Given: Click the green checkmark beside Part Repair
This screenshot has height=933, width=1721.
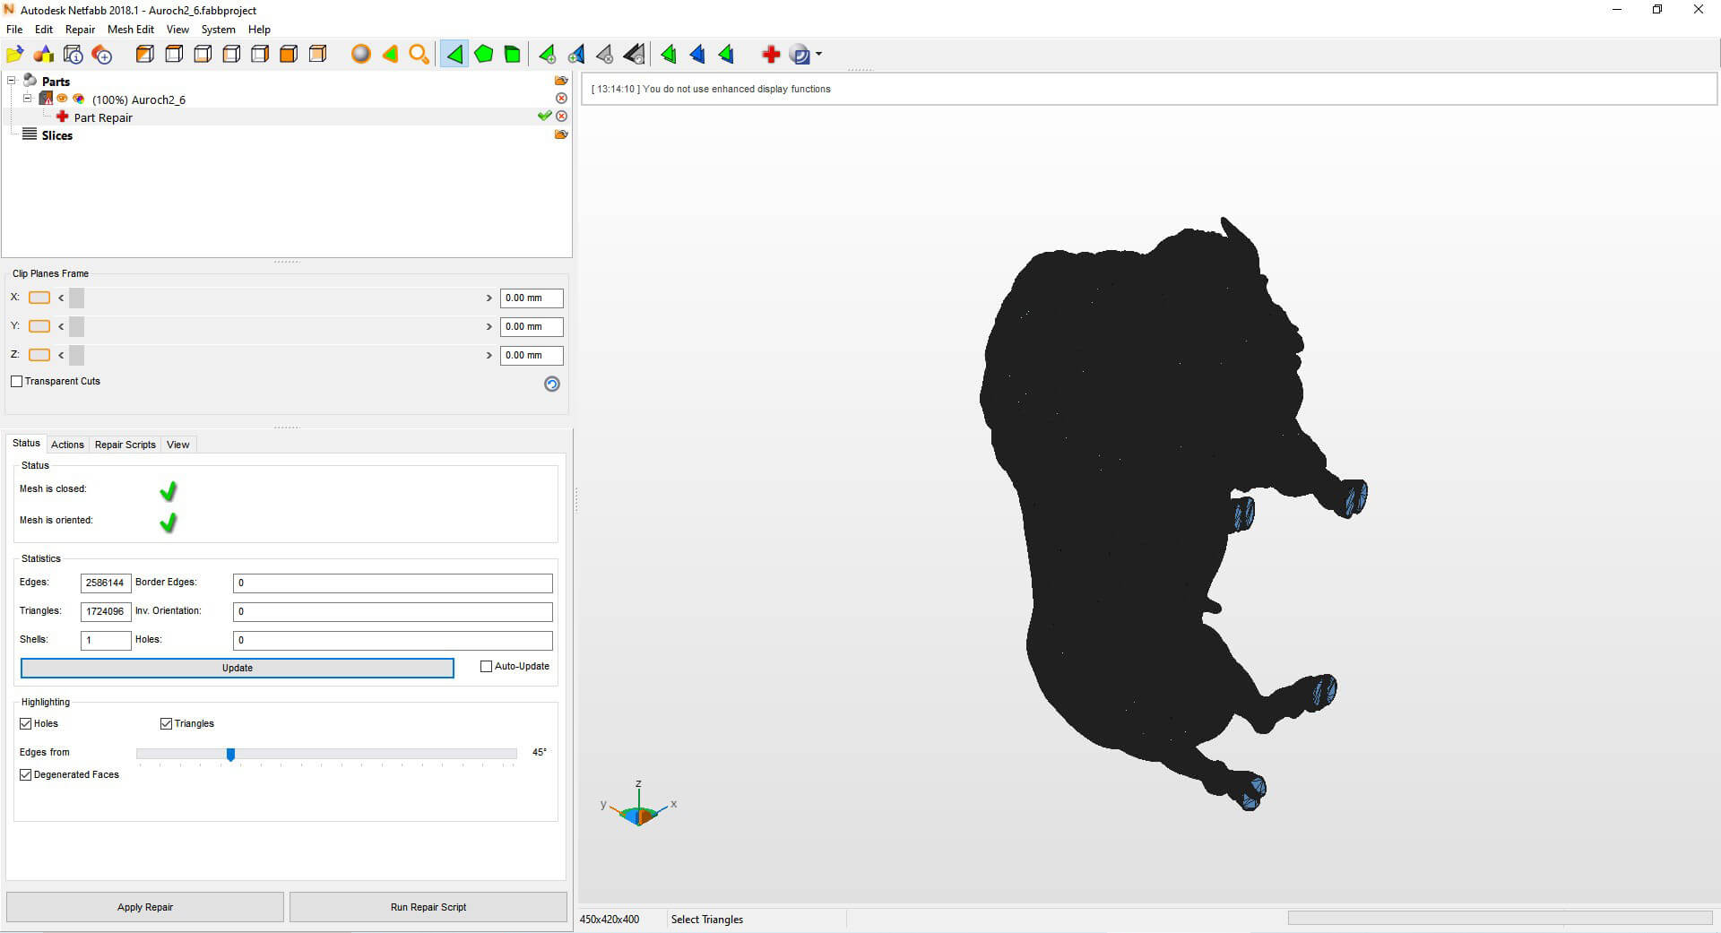Looking at the screenshot, I should click(x=544, y=117).
